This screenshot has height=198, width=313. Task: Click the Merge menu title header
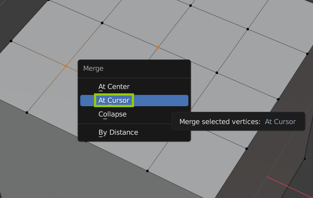click(93, 69)
